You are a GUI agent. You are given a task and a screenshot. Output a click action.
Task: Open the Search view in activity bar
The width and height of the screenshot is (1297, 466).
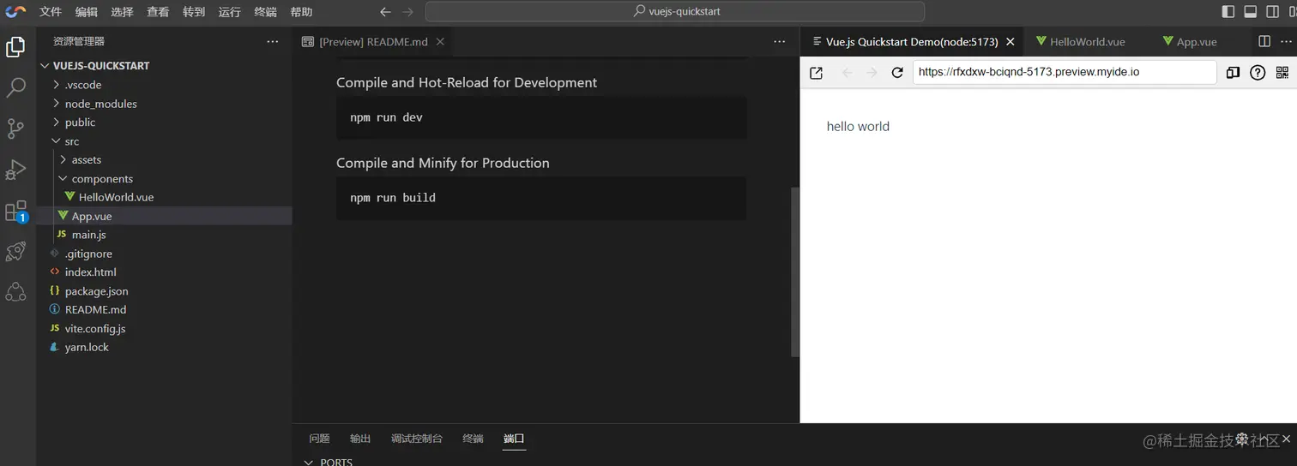pos(15,87)
